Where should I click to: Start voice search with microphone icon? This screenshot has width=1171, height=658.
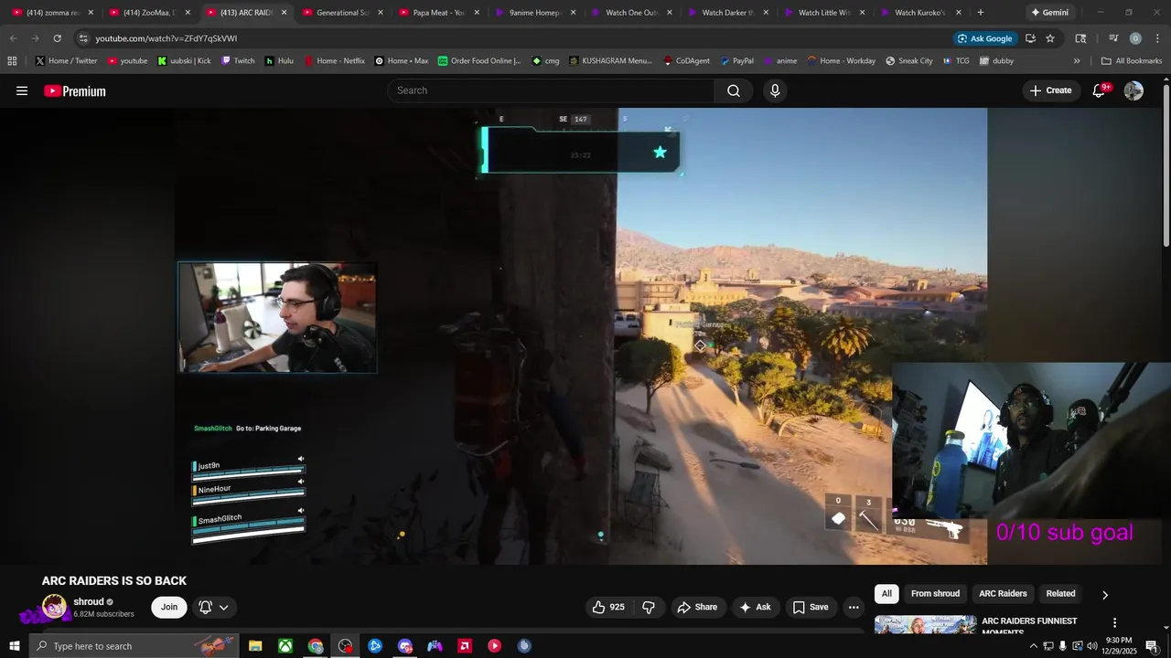pyautogui.click(x=775, y=90)
